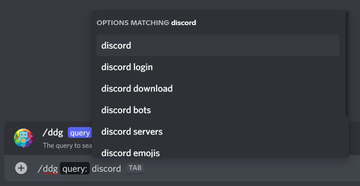The height and width of the screenshot is (186, 360).
Task: Click the "OPTIONS MATCHING discord" header
Action: coord(146,23)
